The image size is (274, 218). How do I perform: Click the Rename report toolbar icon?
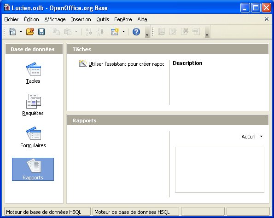196,32
